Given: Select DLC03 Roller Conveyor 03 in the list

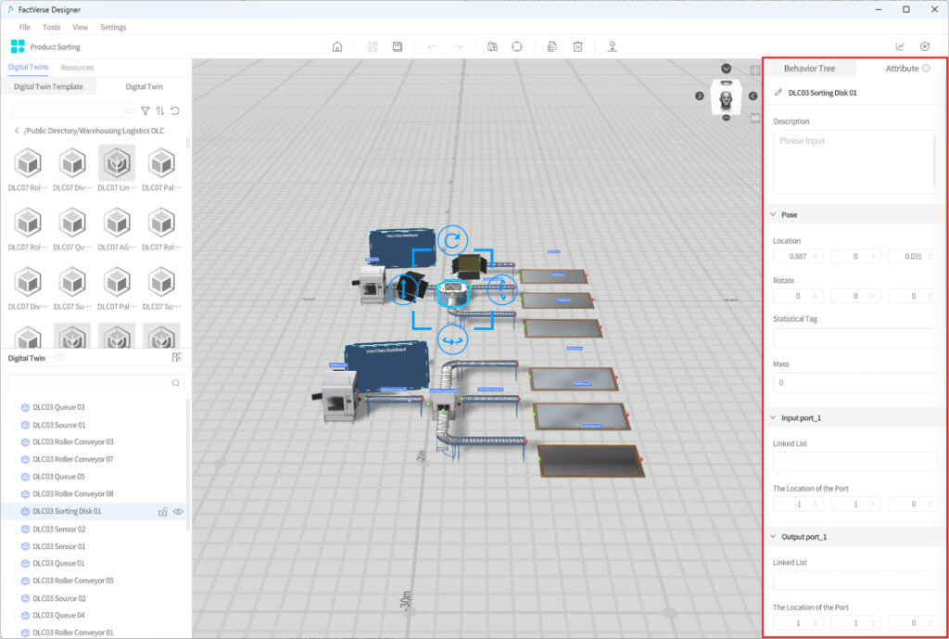Looking at the screenshot, I should 72,442.
